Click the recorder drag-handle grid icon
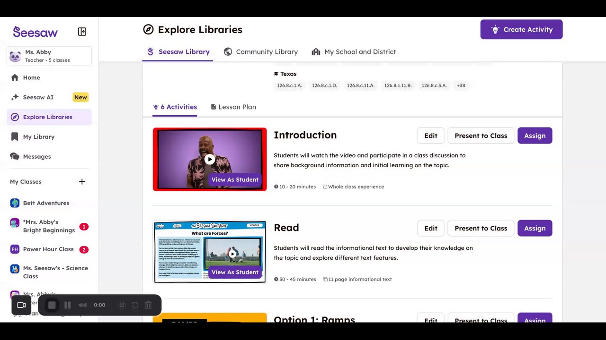Screen dimensions: 606x340 click(x=122, y=305)
